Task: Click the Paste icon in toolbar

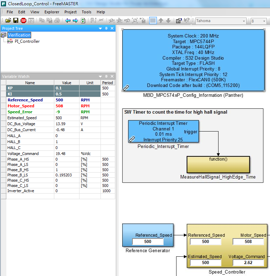Action: (x=49, y=21)
